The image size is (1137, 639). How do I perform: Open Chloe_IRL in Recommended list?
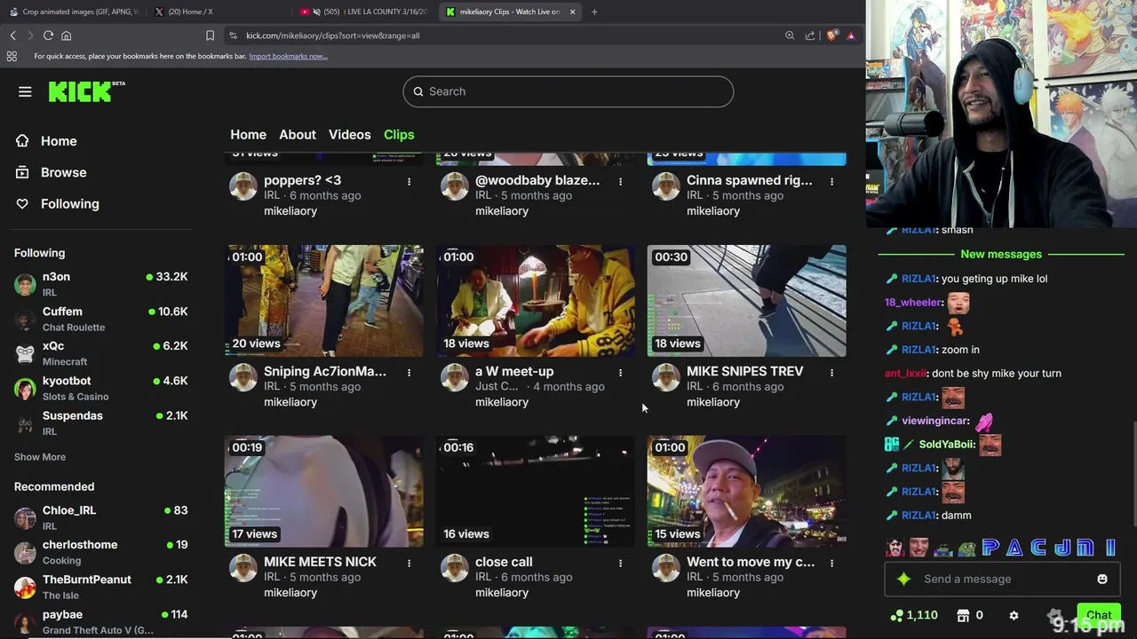(x=101, y=517)
